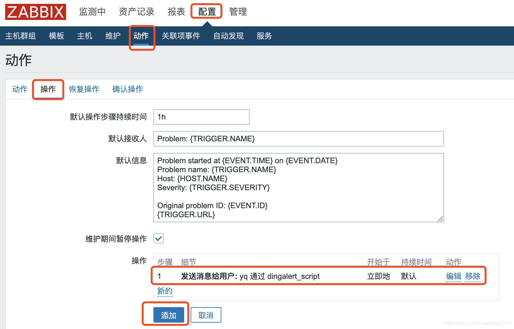Go to 主机群组 submenu

click(21, 36)
